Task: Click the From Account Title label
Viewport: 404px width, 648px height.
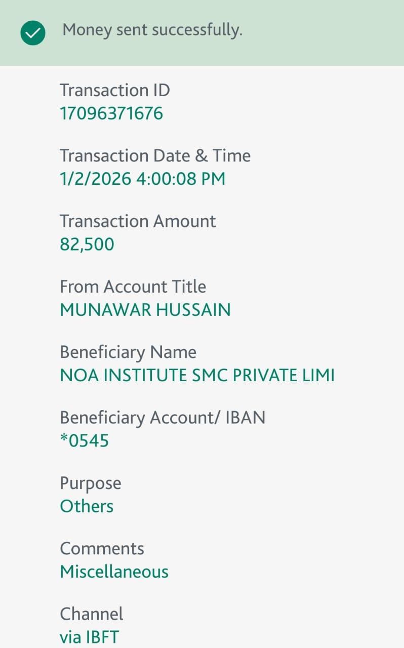Action: (133, 287)
